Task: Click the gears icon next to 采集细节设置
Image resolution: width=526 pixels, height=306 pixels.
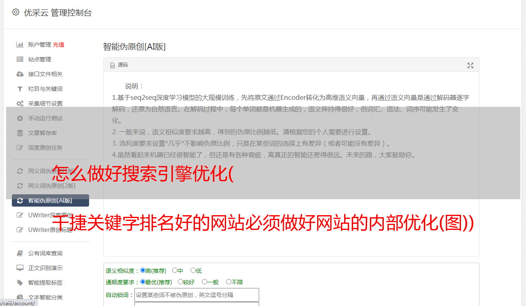Action: pos(20,103)
